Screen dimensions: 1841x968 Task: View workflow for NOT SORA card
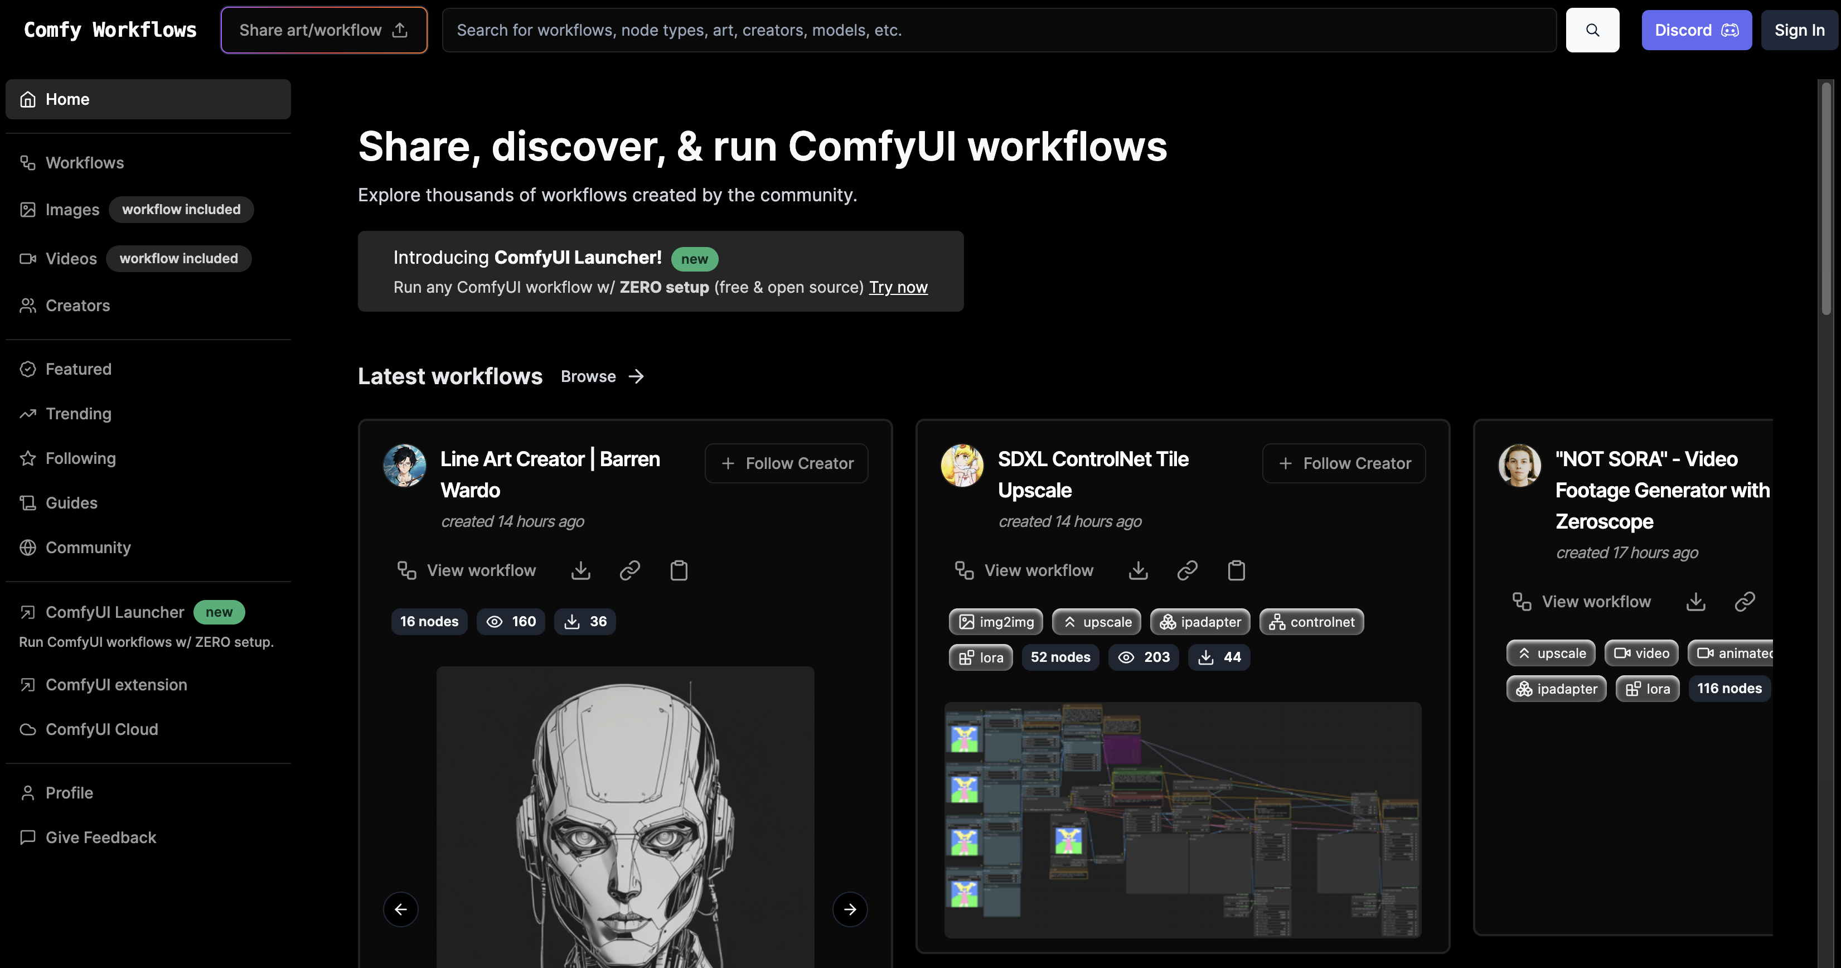click(x=1582, y=602)
